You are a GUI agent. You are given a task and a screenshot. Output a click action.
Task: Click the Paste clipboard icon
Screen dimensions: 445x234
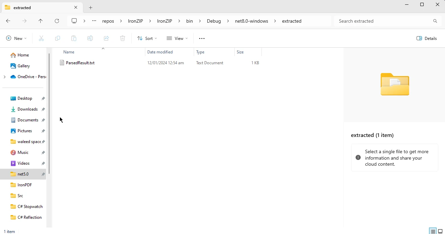(74, 39)
